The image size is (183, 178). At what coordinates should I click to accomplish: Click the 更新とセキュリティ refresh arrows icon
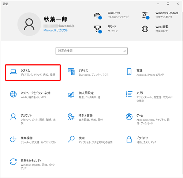(x=13, y=162)
